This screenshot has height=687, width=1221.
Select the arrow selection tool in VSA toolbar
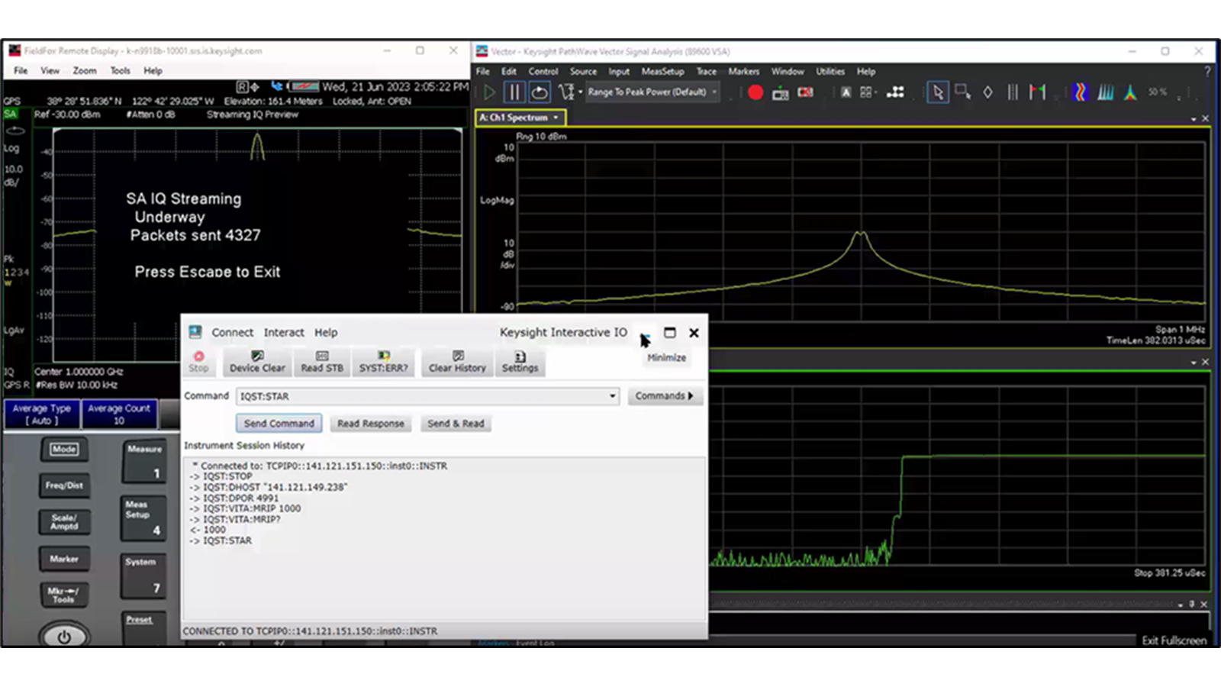(x=937, y=92)
